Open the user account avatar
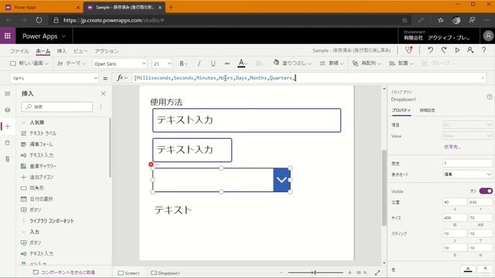This screenshot has height=278, width=495. point(488,36)
